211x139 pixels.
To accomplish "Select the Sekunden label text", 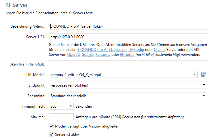I will coord(84,106).
